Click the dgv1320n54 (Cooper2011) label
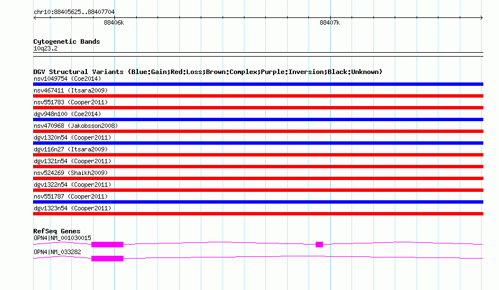The height and width of the screenshot is (290, 499). [72, 137]
